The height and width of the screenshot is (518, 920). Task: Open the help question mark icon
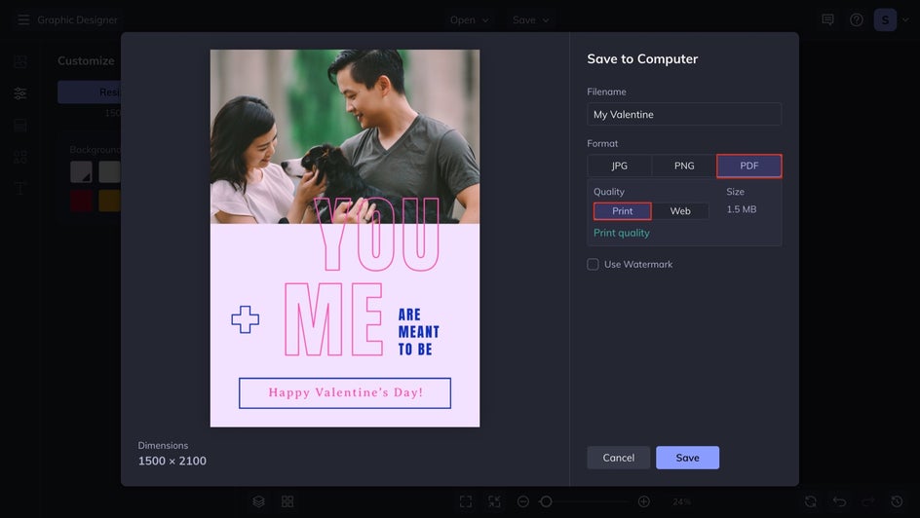pos(857,19)
